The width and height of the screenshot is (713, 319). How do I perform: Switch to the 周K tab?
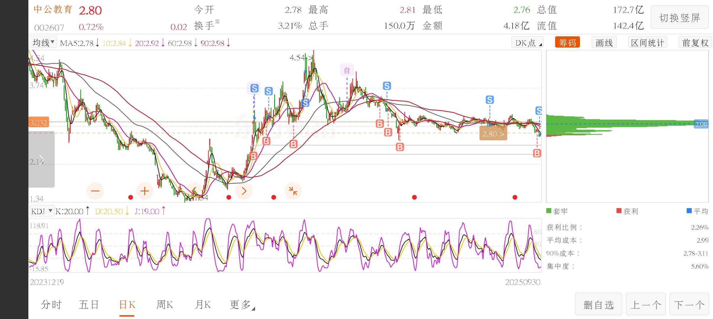coord(164,305)
